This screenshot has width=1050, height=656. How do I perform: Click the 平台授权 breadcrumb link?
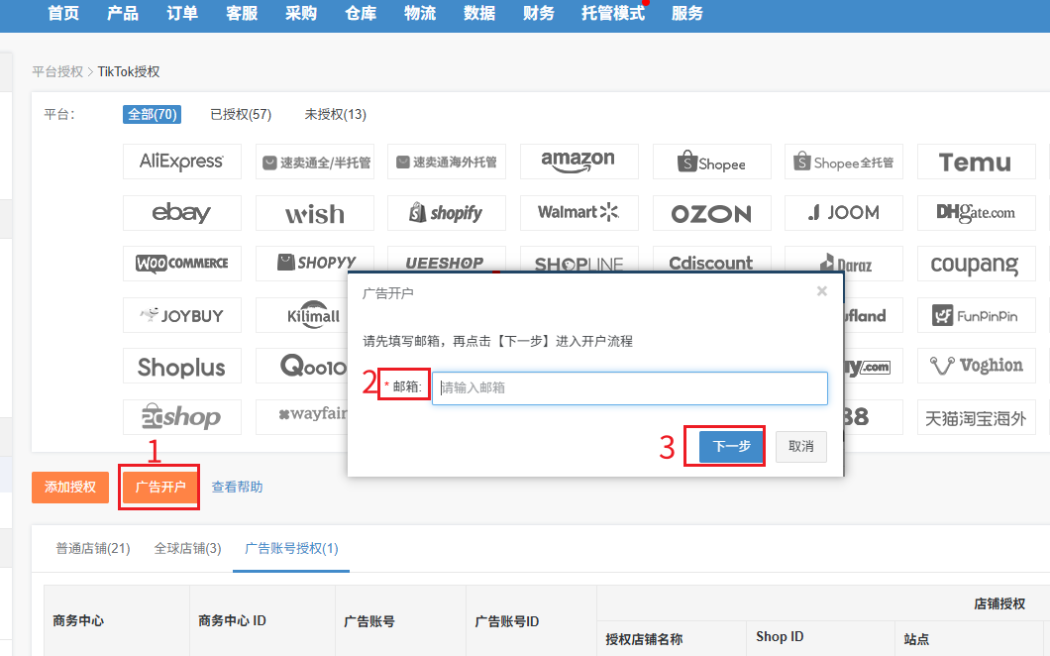tap(57, 71)
